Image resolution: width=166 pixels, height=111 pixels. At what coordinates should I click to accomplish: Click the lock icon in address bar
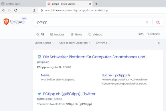click(x=41, y=10)
